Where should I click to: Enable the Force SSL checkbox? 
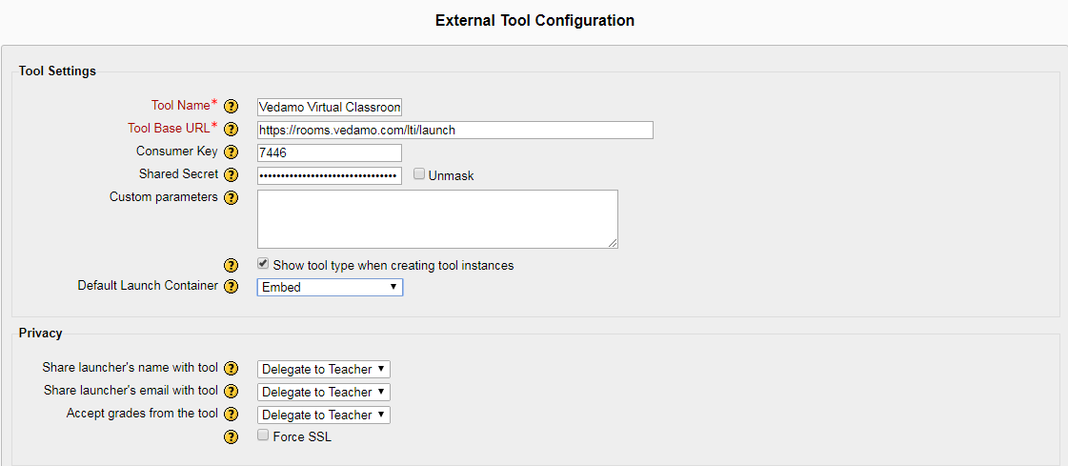tap(263, 436)
